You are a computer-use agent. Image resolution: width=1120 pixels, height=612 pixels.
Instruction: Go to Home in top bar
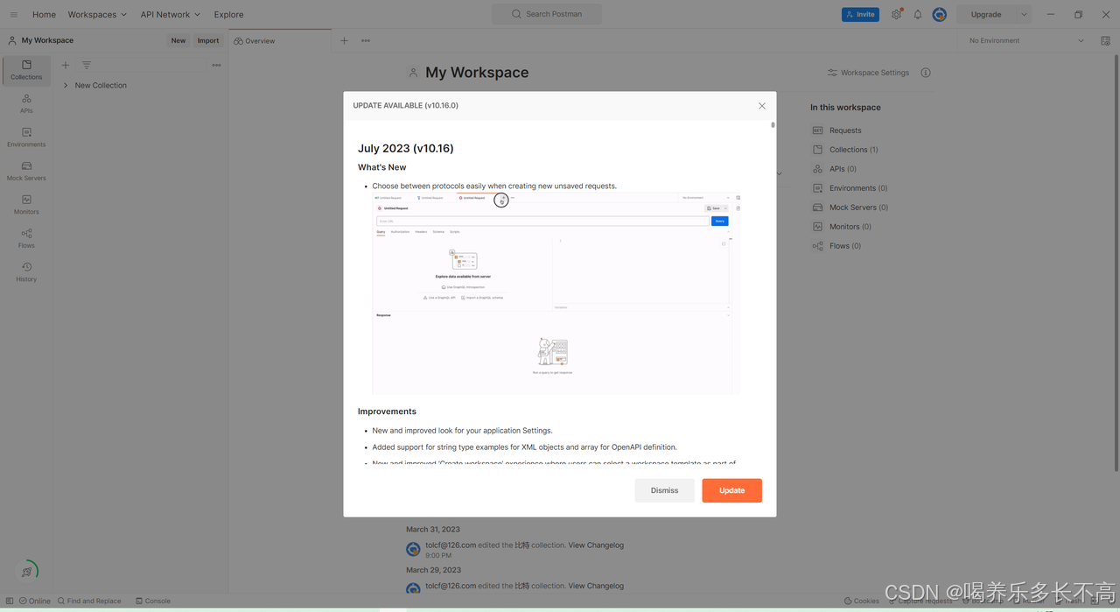click(x=44, y=15)
